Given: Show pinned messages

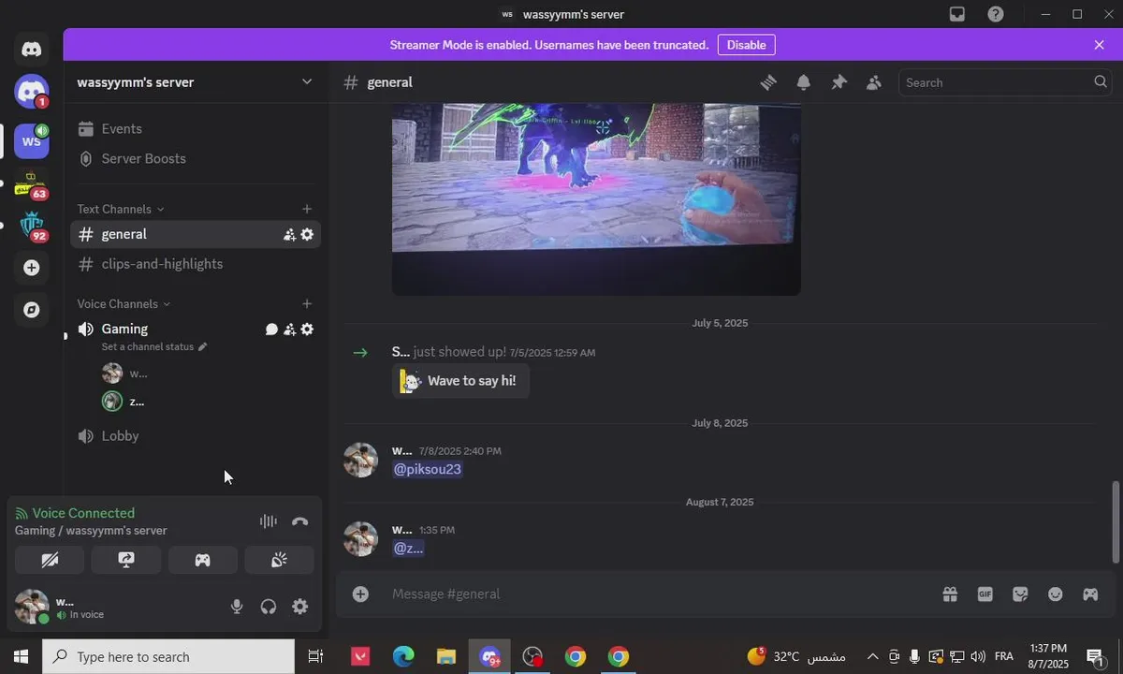Looking at the screenshot, I should pyautogui.click(x=839, y=82).
